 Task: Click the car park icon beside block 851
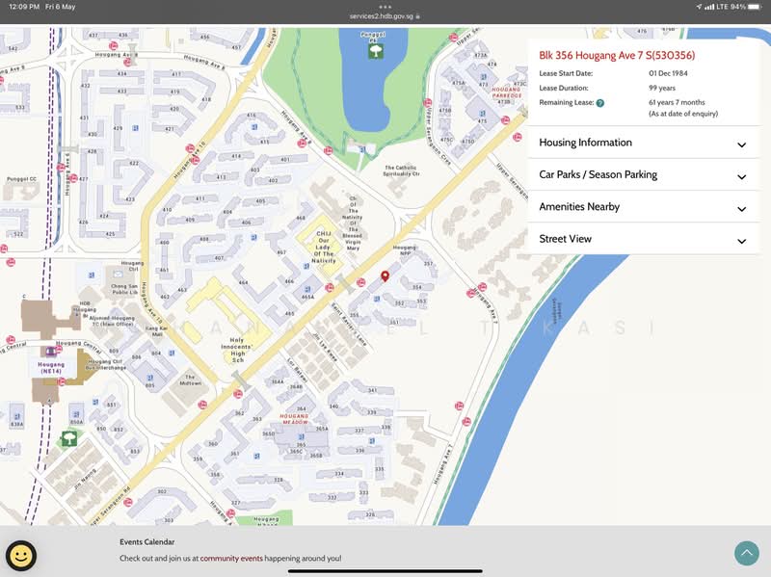[96, 402]
